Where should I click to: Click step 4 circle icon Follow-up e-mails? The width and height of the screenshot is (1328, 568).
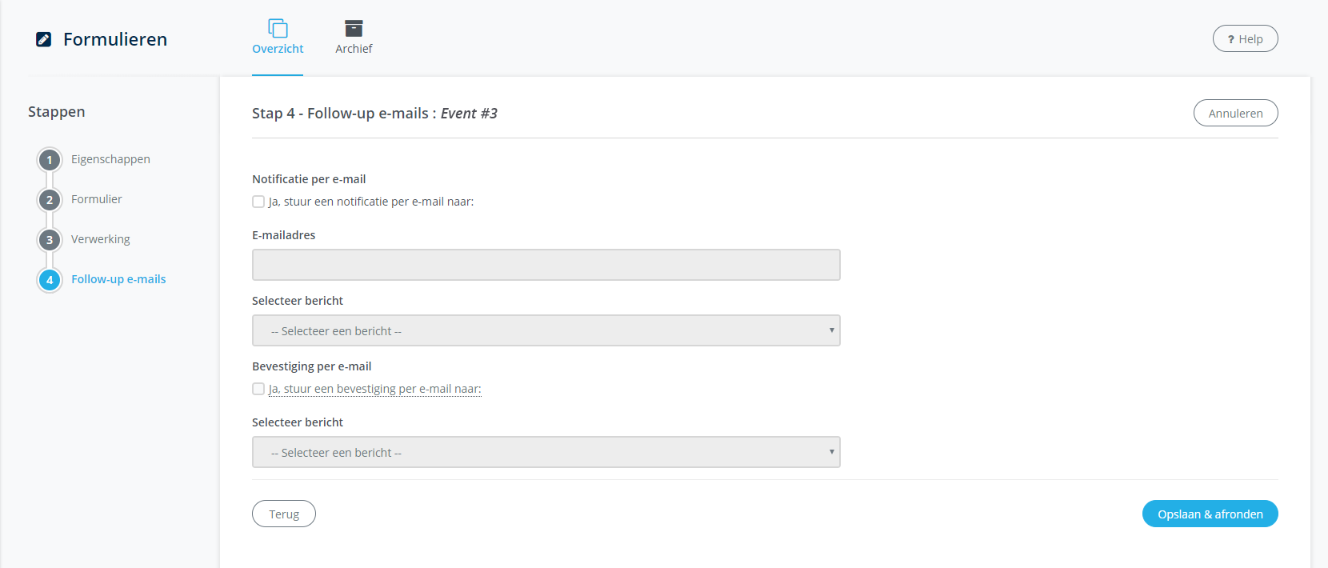click(50, 280)
